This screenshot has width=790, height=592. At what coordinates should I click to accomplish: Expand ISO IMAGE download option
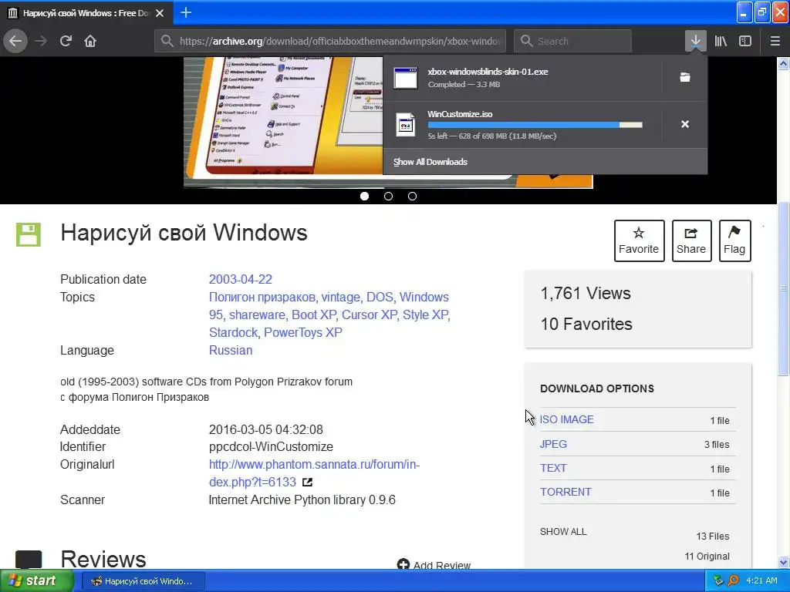(566, 419)
